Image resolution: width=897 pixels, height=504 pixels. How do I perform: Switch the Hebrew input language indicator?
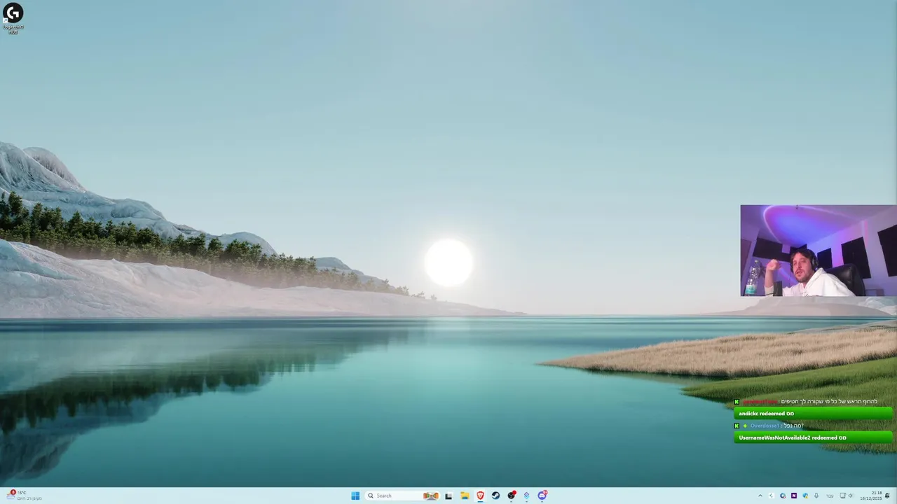830,496
